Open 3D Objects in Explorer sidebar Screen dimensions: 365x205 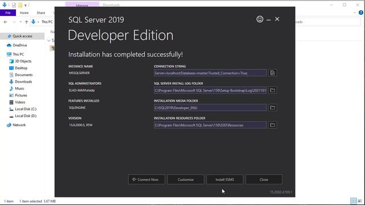pyautogui.click(x=23, y=61)
